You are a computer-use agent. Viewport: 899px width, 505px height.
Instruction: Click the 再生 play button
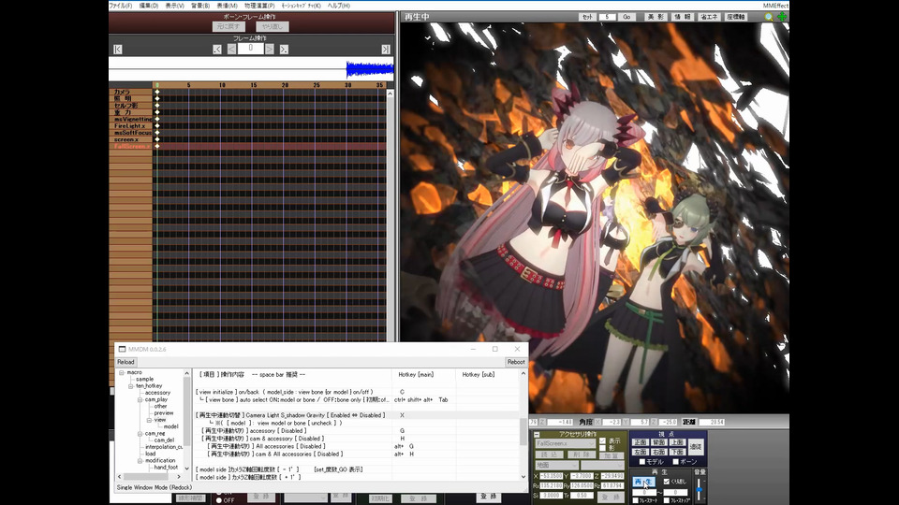coord(643,483)
